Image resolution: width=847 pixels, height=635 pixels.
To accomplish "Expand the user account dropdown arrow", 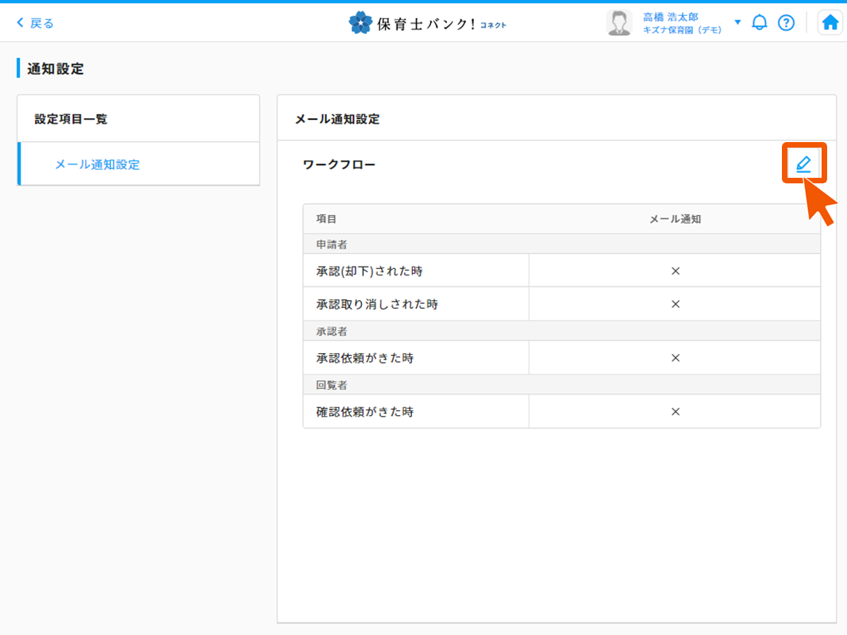I will pos(737,22).
